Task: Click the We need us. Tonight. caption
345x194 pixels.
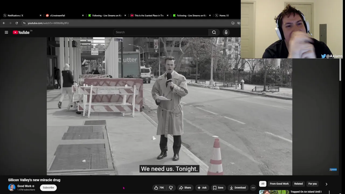Action: click(169, 169)
